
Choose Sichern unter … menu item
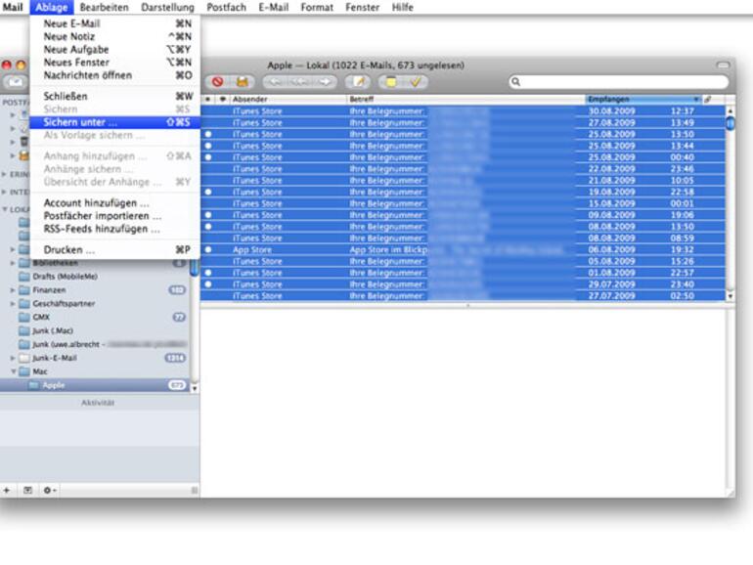click(114, 122)
